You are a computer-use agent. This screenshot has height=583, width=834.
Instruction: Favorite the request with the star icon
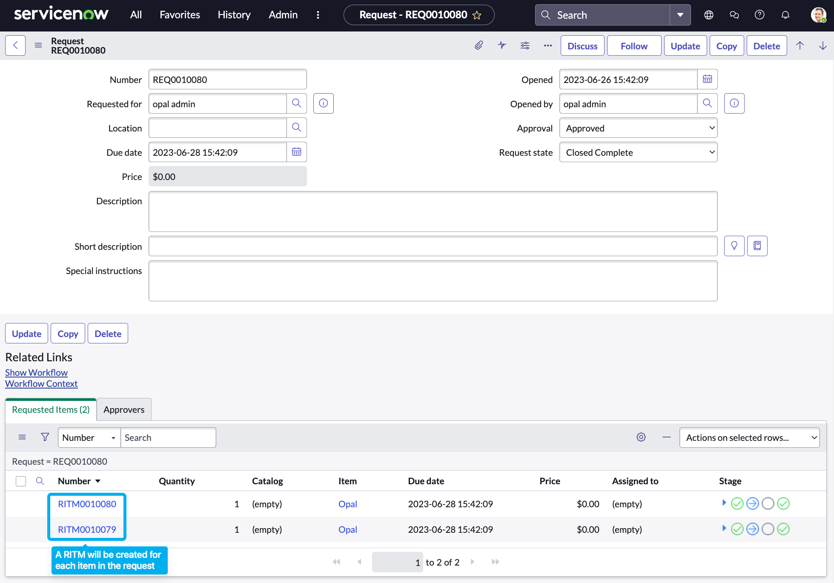pos(477,15)
